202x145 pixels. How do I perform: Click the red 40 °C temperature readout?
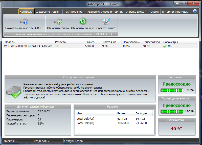176,129
